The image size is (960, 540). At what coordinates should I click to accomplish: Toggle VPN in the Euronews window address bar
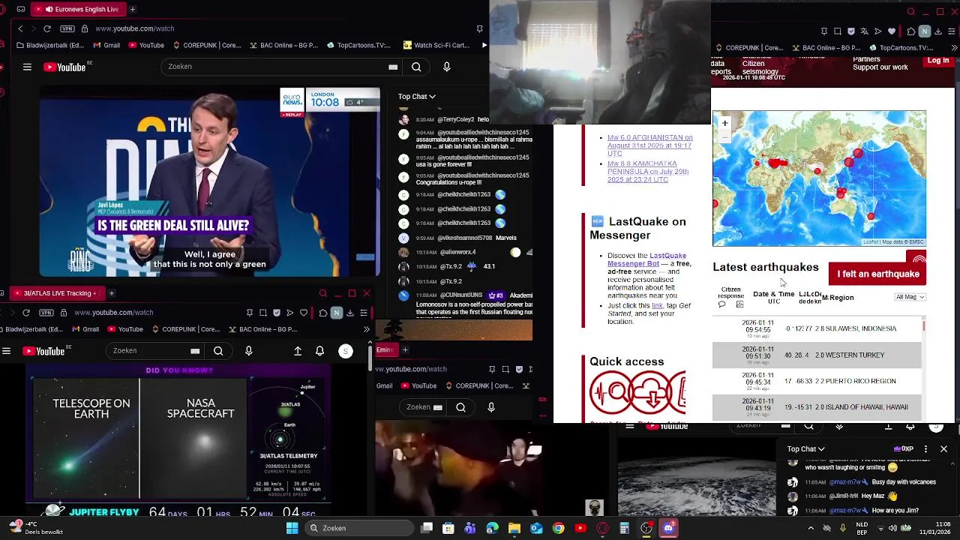67,28
